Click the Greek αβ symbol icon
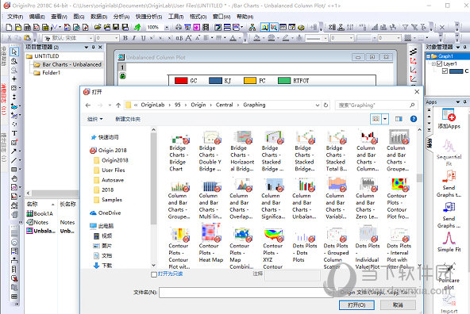This screenshot has height=314, width=470. tap(179, 38)
